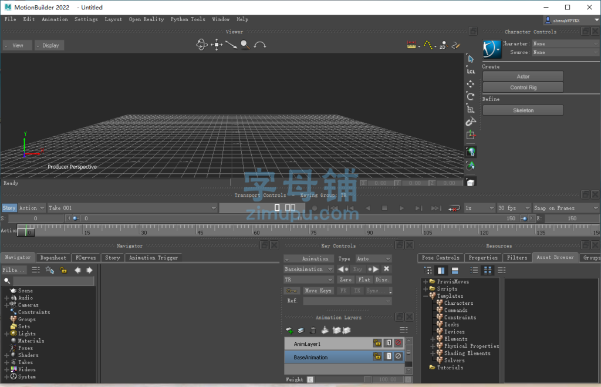Open the 1x playback speed dropdown
Screen dimensions: 601x387
(480, 208)
